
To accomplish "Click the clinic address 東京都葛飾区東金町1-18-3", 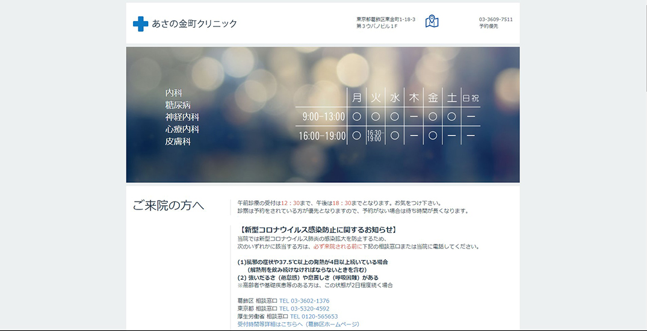I will coord(386,19).
